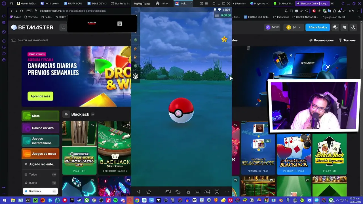Open the Patrocinios bookmarks folder

pos(281,17)
